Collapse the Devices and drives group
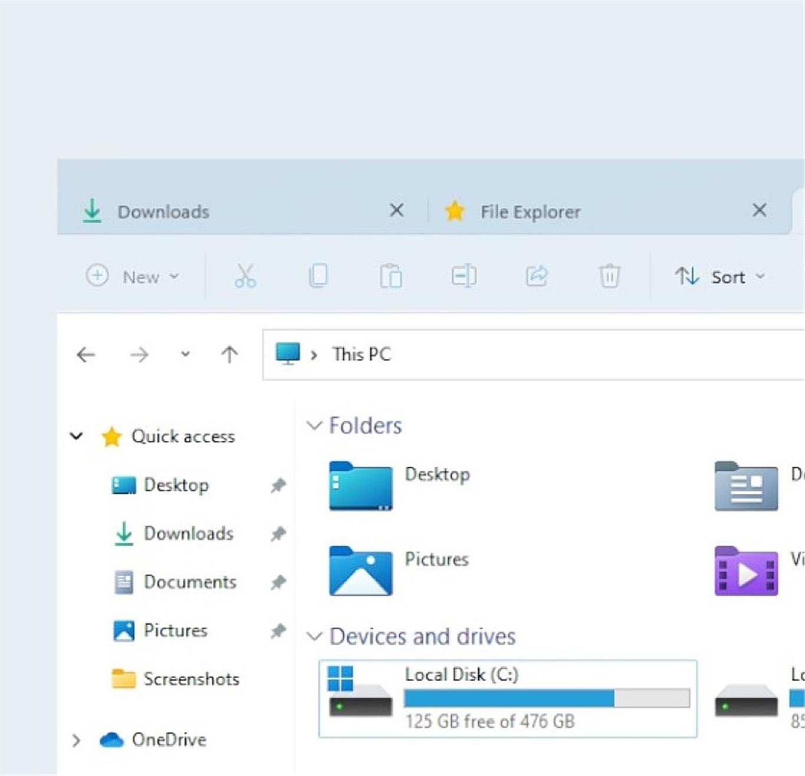The width and height of the screenshot is (805, 776). tap(315, 636)
